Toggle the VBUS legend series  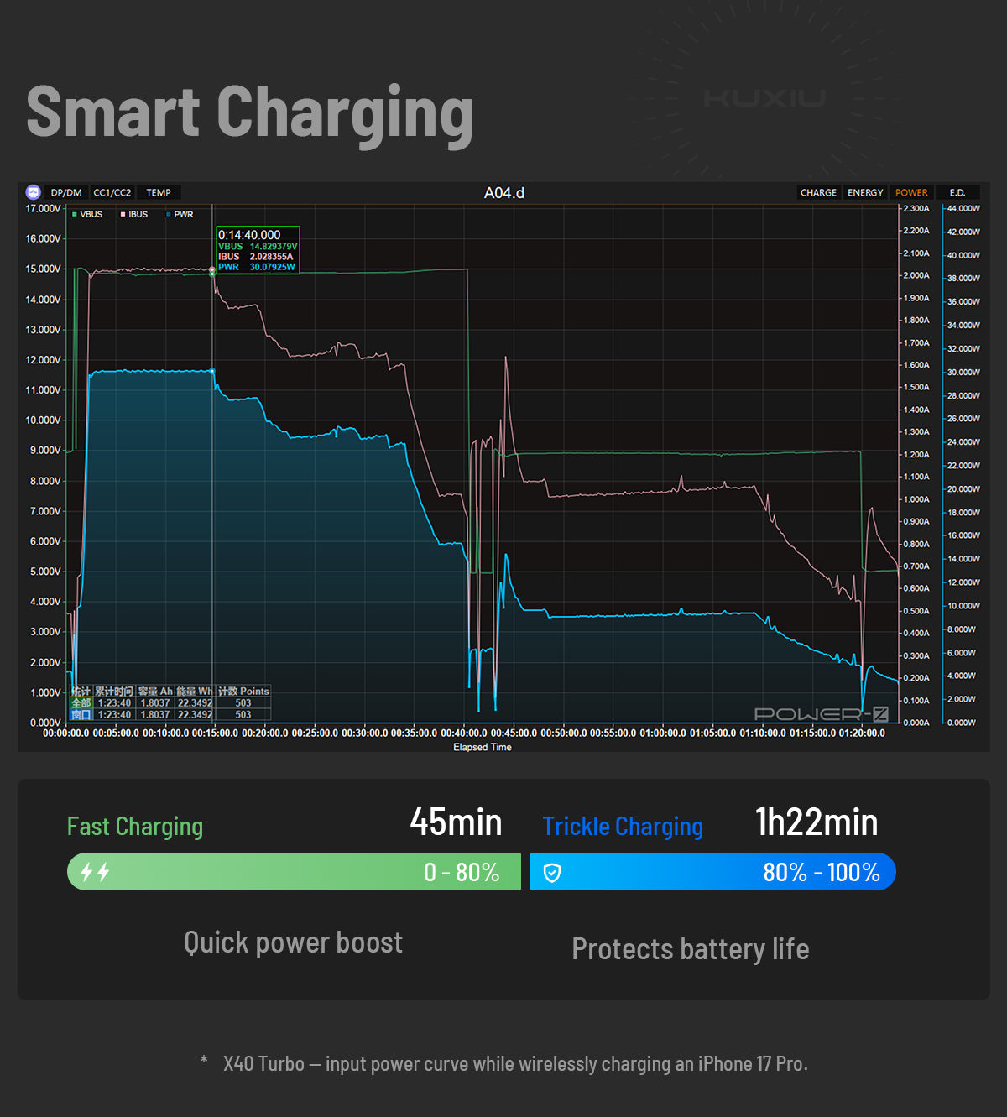click(87, 215)
